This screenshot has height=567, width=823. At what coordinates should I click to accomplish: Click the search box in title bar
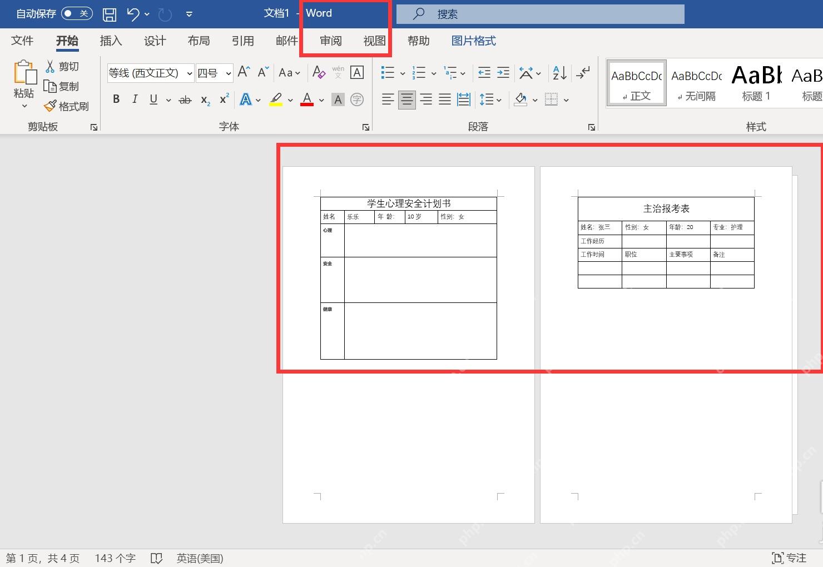click(x=540, y=14)
